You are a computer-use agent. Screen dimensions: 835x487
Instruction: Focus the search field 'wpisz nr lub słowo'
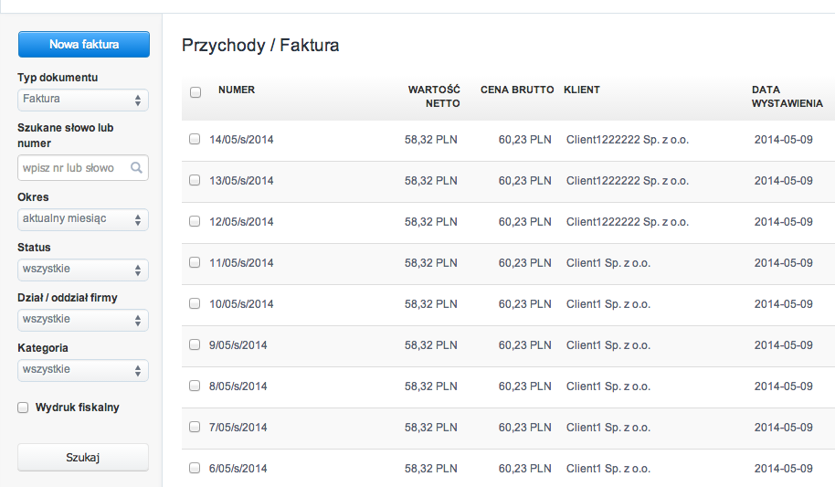click(x=82, y=168)
